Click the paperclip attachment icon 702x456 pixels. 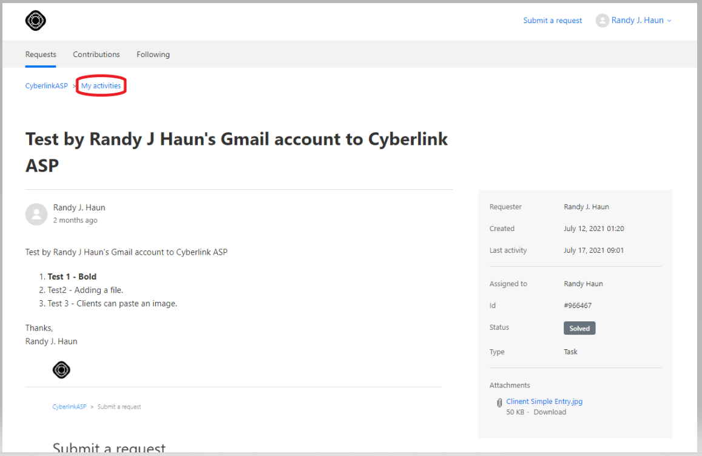pyautogui.click(x=499, y=403)
